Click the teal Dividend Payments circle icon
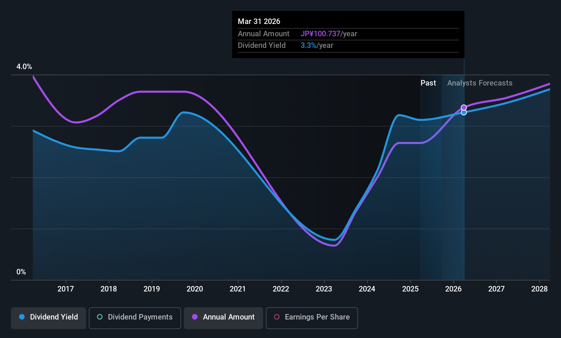561x338 pixels. (100, 317)
